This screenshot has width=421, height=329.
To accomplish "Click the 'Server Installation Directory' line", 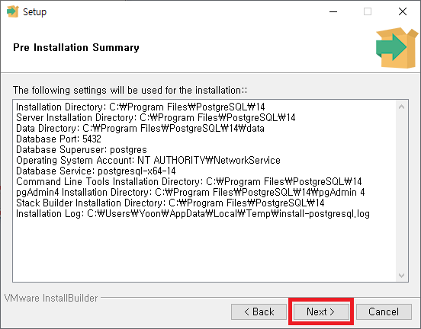I will point(156,117).
